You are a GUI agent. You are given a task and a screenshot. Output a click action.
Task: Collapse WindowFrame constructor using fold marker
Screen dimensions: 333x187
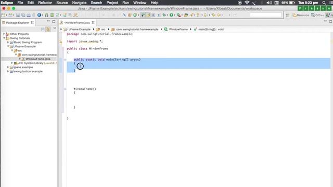point(65,89)
